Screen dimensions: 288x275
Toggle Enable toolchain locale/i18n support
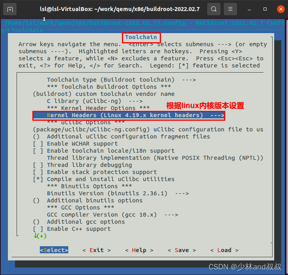coord(104,151)
